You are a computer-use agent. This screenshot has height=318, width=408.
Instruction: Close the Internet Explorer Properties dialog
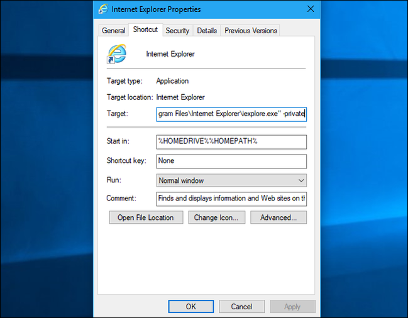(x=310, y=9)
